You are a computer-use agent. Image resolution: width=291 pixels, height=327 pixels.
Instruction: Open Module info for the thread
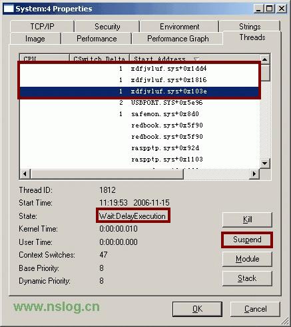[247, 259]
